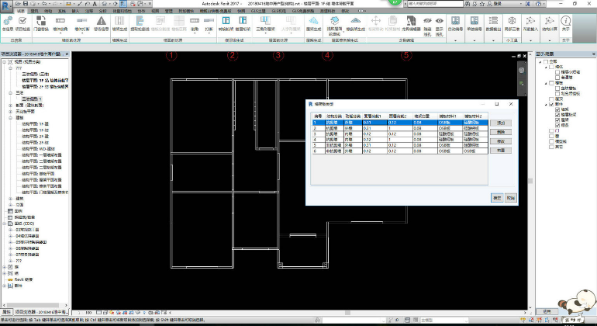This screenshot has height=326, width=597.
Task: Click the 关于 info icon in the ribbon
Action: (x=566, y=21)
